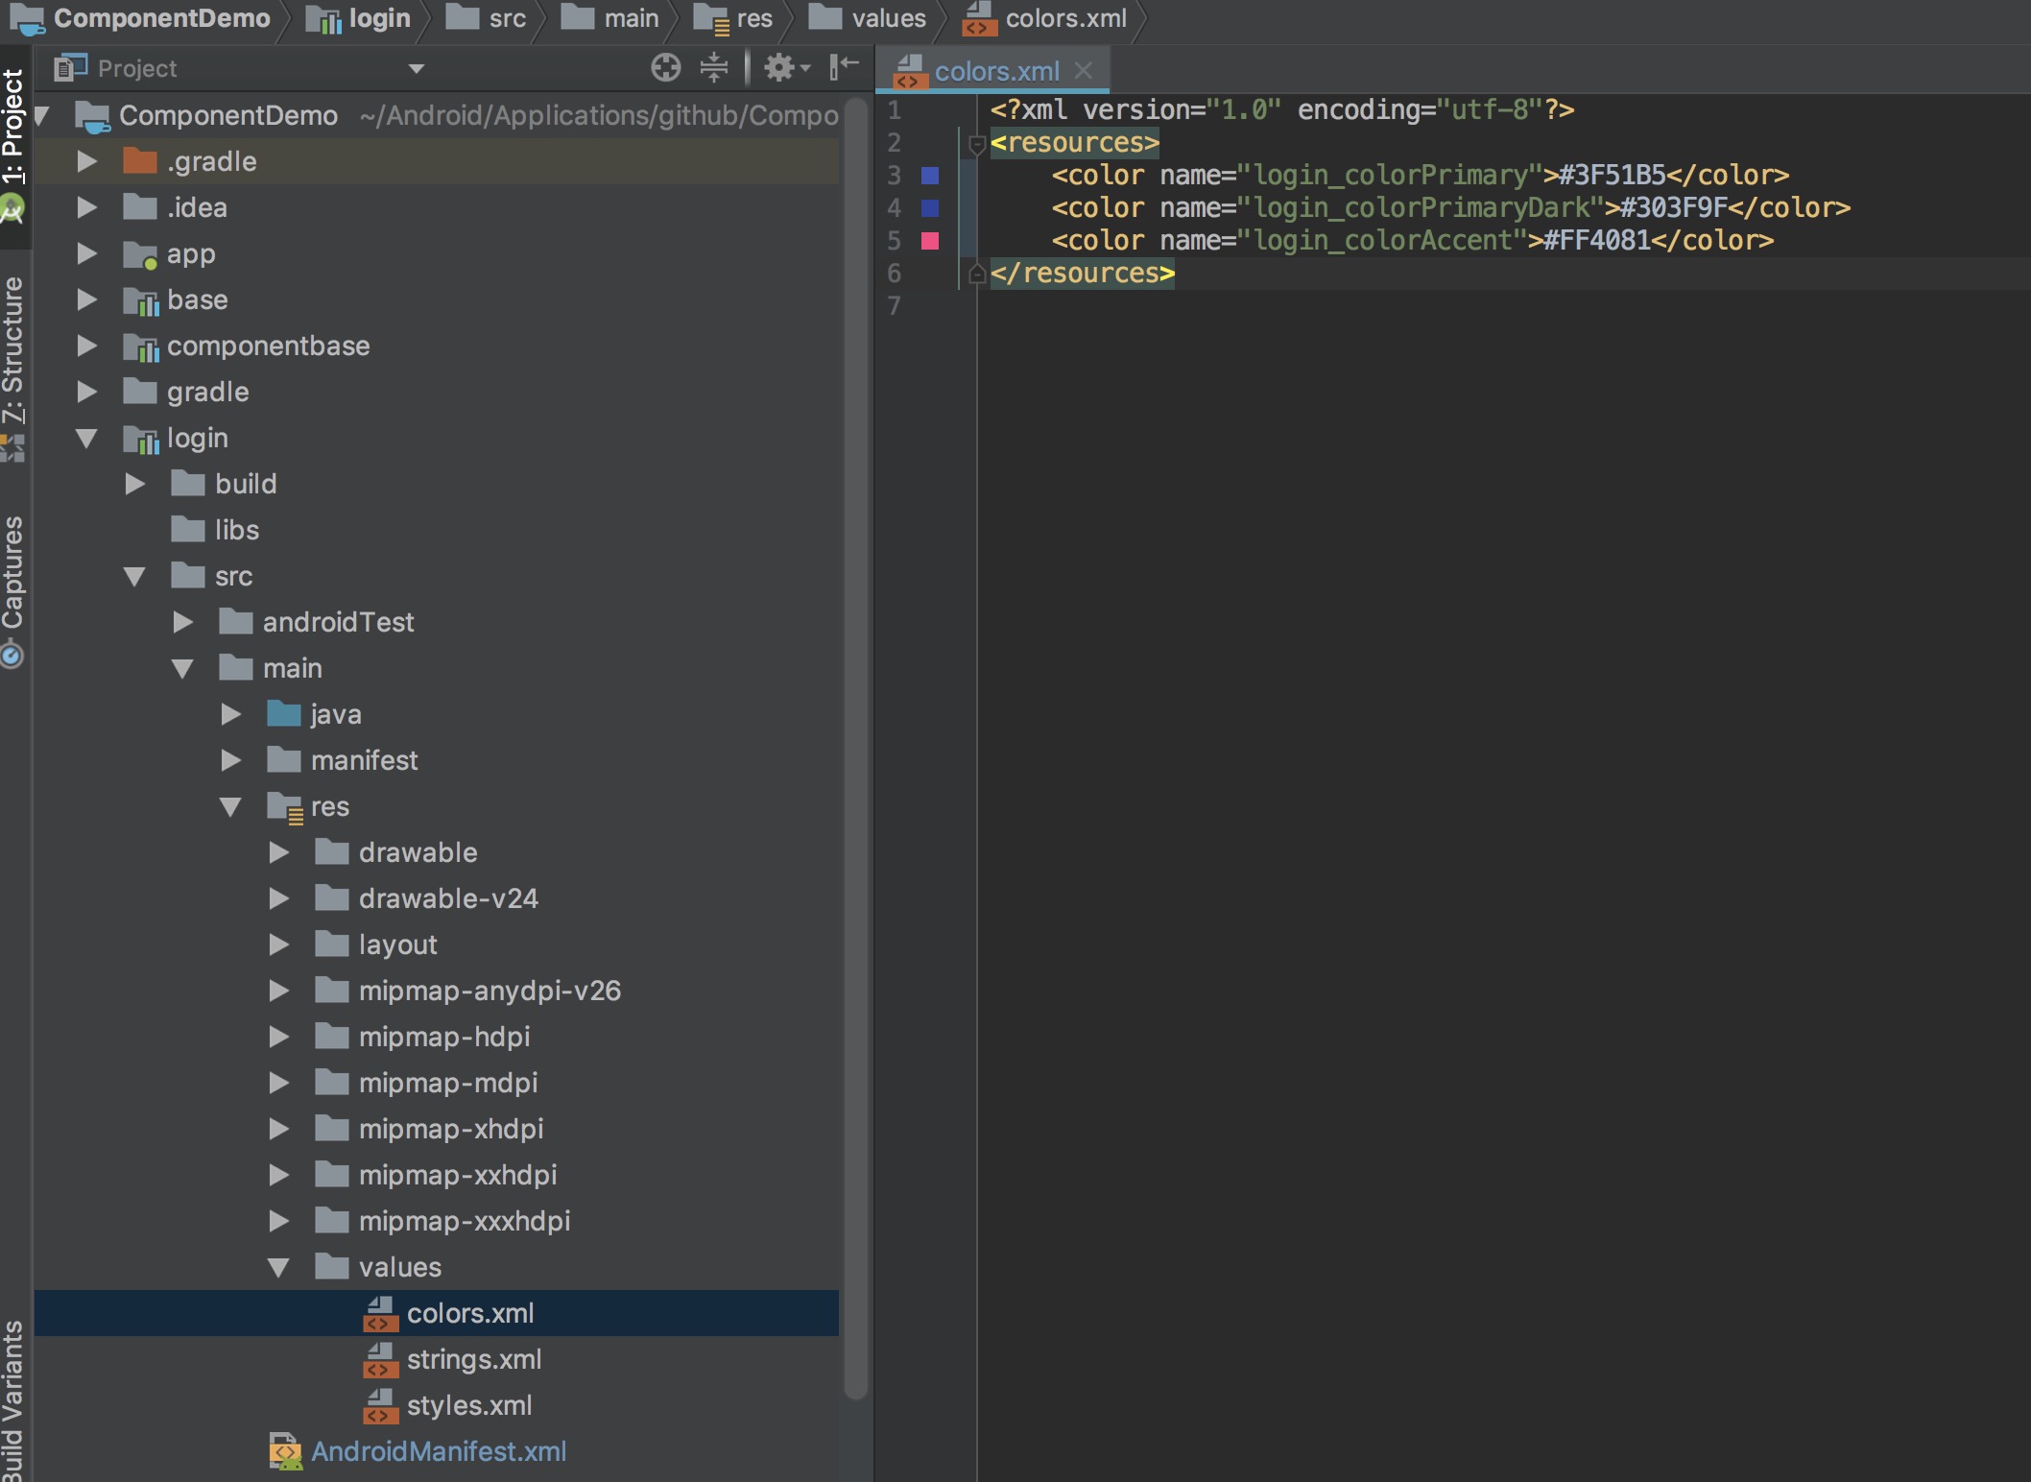Viewport: 2031px width, 1482px height.
Task: Open AndroidManifest.xml in the tree
Action: [438, 1451]
